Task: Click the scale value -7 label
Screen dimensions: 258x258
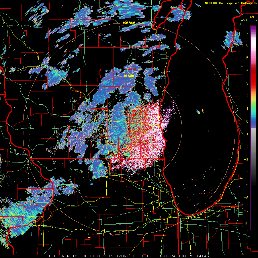Action: (x=246, y=210)
